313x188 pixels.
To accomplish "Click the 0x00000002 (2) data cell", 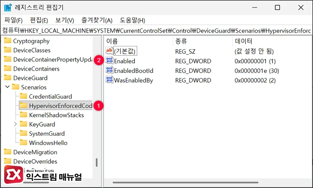I will (255, 80).
